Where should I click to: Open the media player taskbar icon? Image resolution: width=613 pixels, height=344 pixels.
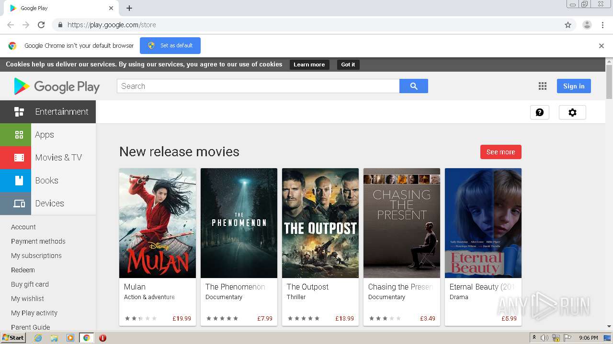[x=70, y=338]
